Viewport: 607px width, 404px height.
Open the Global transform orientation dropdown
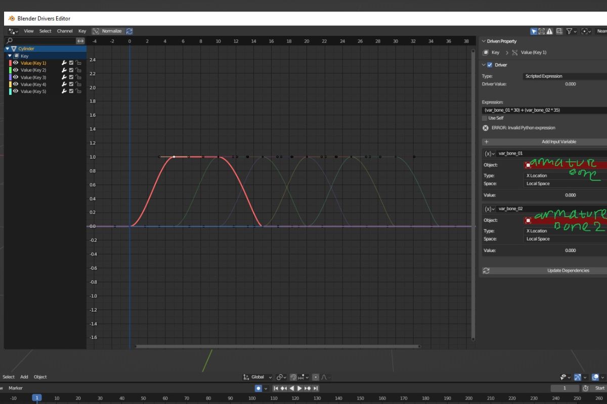coord(257,377)
